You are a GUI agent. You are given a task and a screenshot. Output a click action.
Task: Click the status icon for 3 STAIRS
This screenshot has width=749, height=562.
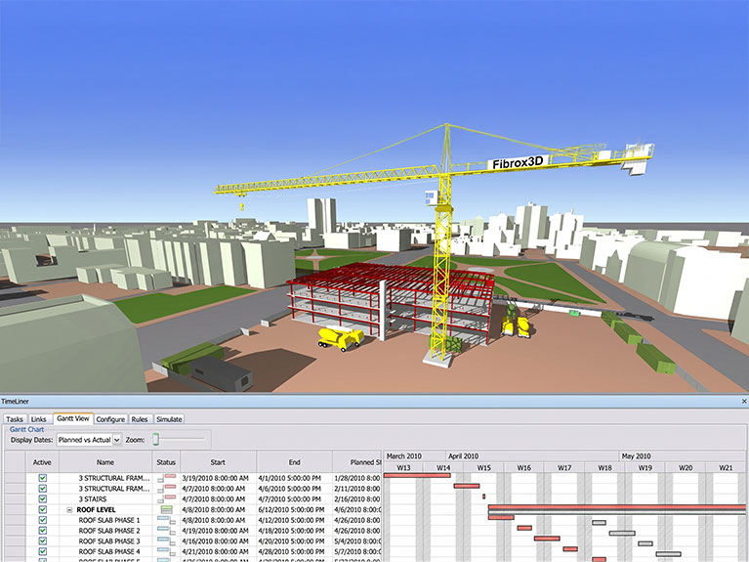(167, 498)
